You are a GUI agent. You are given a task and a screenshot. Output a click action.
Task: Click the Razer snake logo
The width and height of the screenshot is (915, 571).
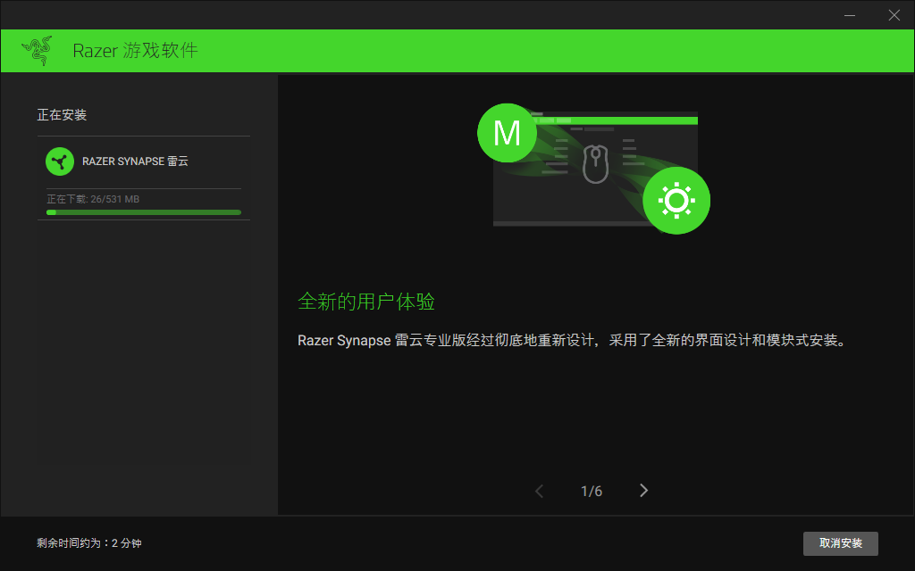point(38,51)
